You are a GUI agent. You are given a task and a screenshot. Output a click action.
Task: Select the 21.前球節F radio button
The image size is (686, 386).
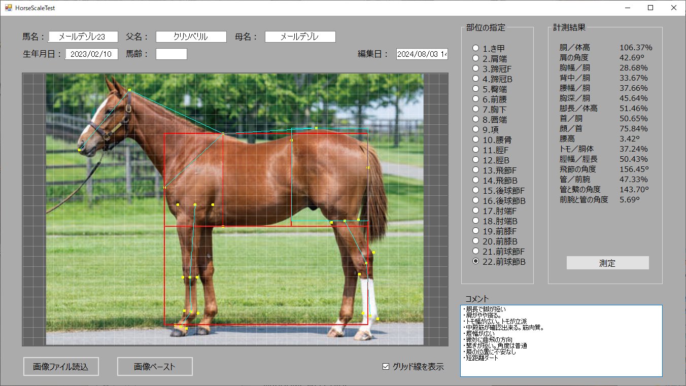(x=476, y=251)
